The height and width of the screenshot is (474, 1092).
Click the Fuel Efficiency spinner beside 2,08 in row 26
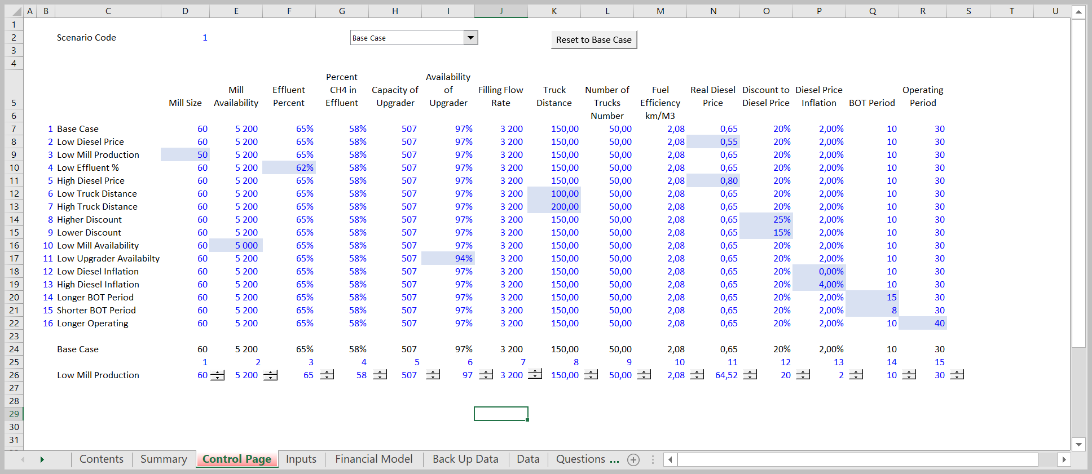click(697, 375)
